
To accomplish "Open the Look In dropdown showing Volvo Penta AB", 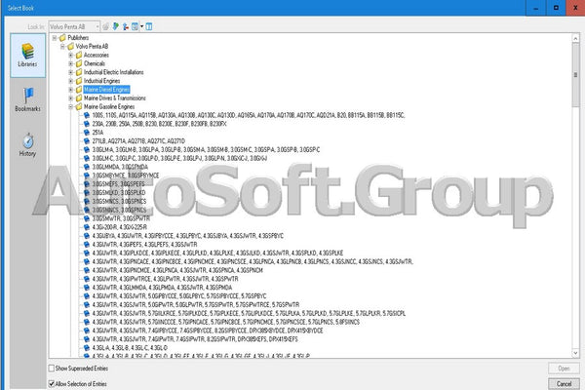I will (x=74, y=27).
